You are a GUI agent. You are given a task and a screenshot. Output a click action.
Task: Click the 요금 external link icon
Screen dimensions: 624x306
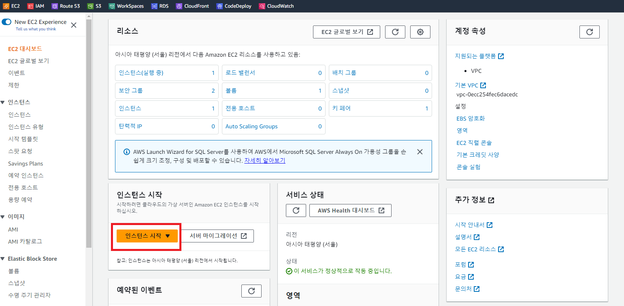(x=471, y=277)
